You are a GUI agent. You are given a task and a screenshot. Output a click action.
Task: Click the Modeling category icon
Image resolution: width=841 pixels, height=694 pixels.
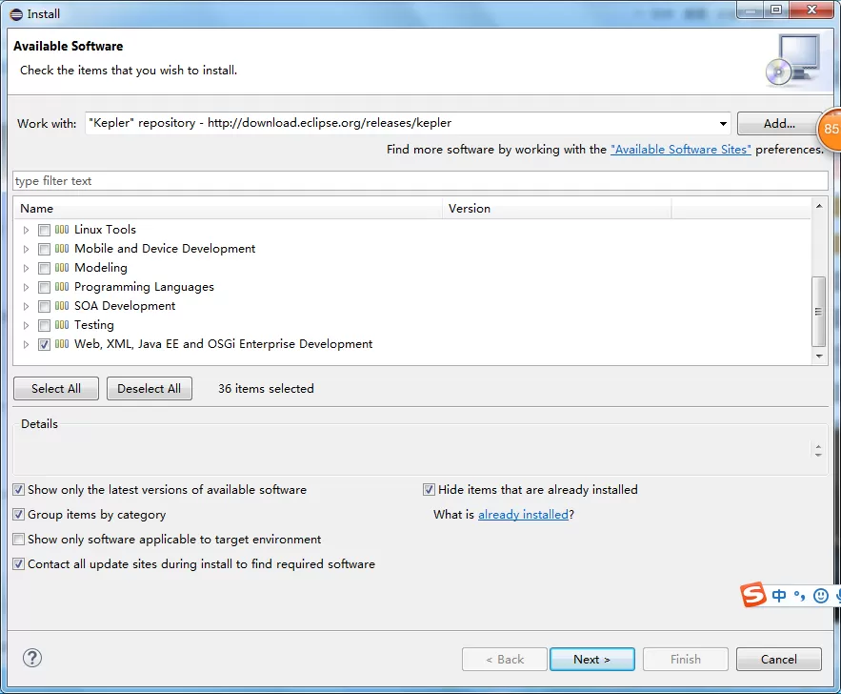click(62, 268)
